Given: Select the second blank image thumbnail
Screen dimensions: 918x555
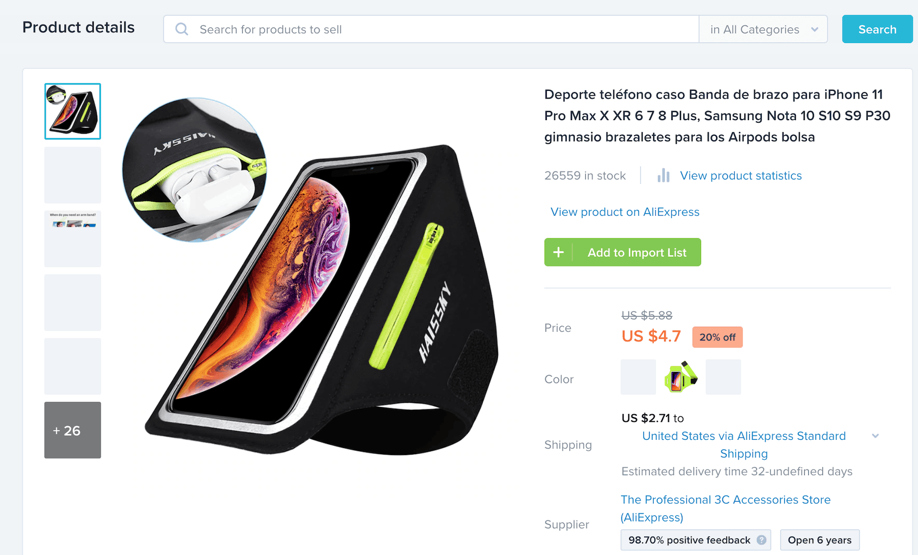Looking at the screenshot, I should 72,303.
